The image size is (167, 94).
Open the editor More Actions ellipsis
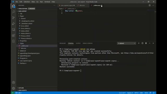(x=153, y=5)
